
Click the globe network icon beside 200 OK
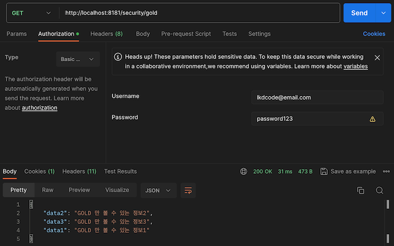tap(243, 172)
